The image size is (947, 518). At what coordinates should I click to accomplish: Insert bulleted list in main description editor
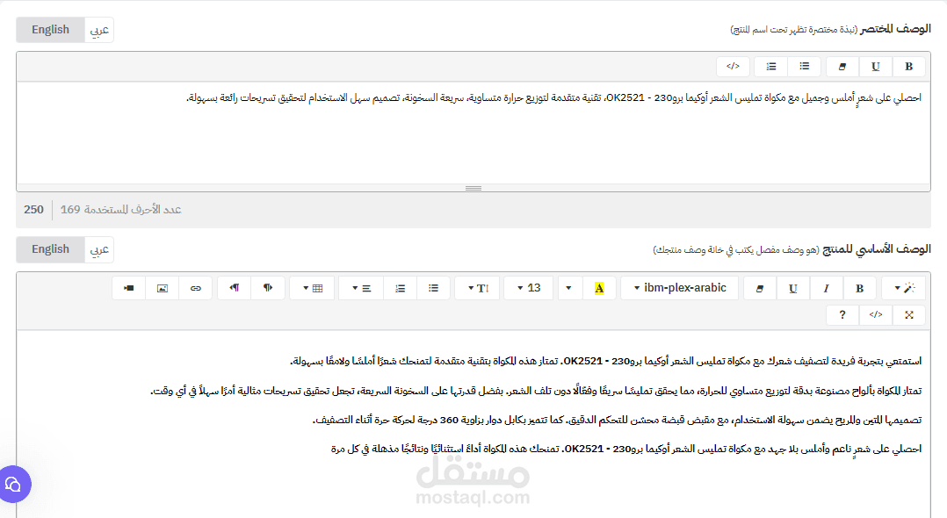pyautogui.click(x=433, y=288)
